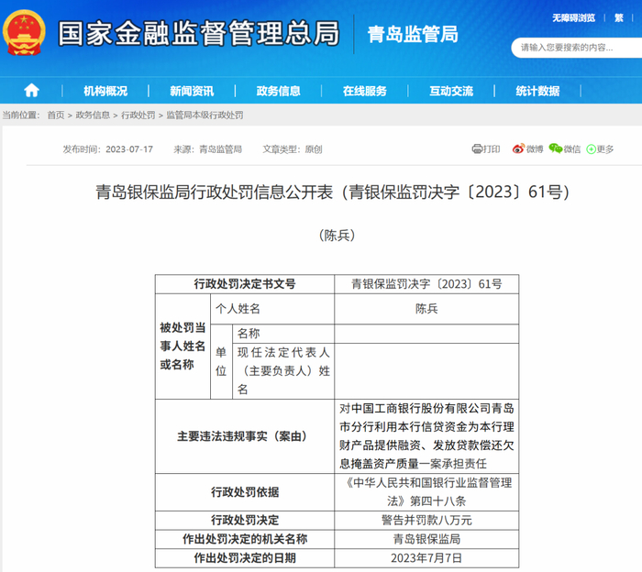Open the 政务信息 menu

point(278,91)
